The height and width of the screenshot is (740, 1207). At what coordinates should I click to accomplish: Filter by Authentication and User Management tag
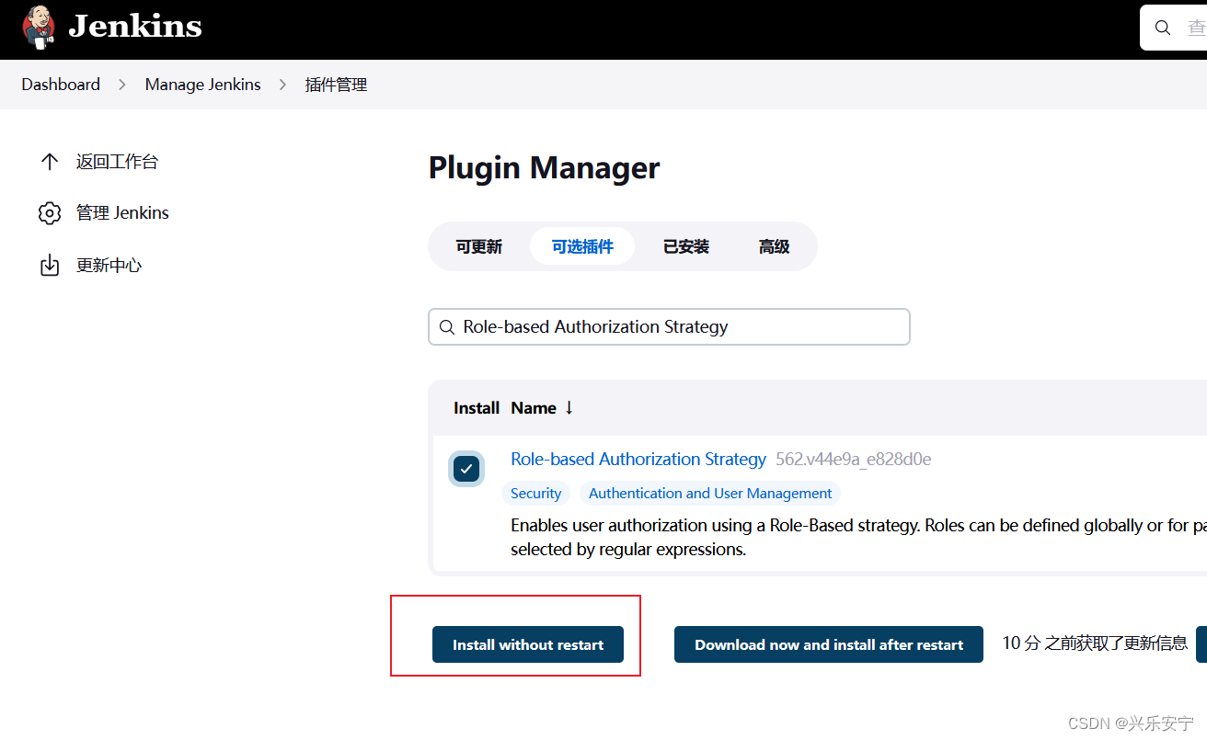[710, 494]
